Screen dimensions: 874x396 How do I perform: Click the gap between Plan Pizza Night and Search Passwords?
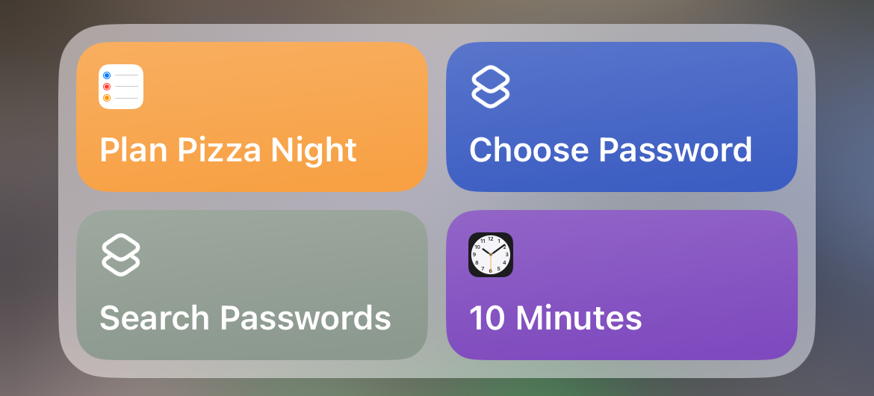252,201
